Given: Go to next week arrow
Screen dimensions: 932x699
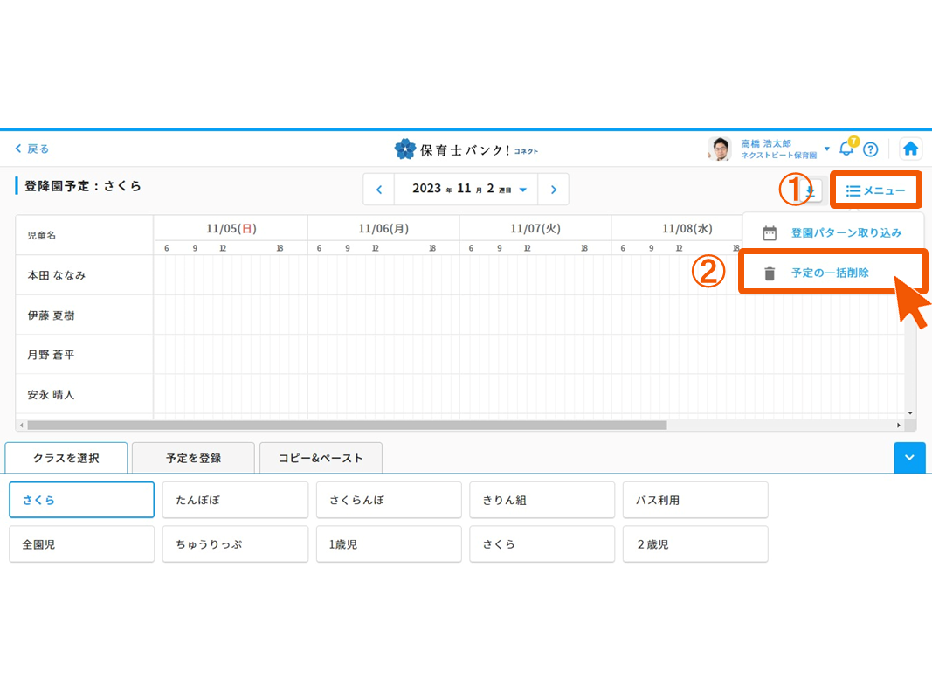Looking at the screenshot, I should (553, 189).
